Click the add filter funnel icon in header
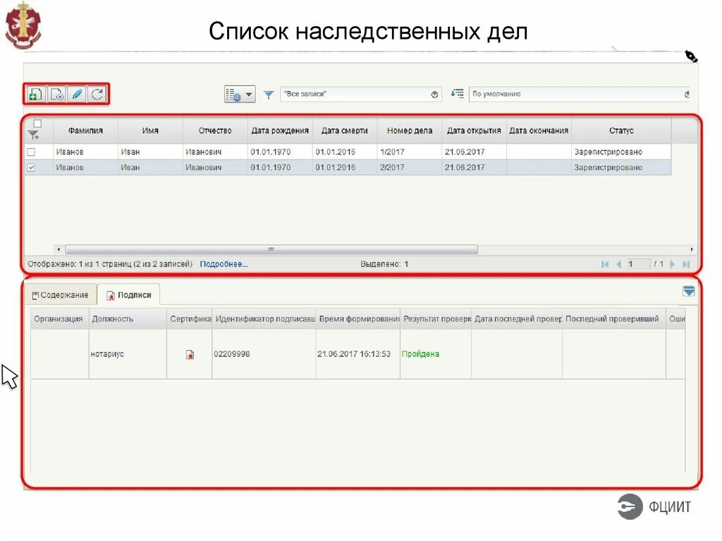This screenshot has width=722, height=541. 34,135
